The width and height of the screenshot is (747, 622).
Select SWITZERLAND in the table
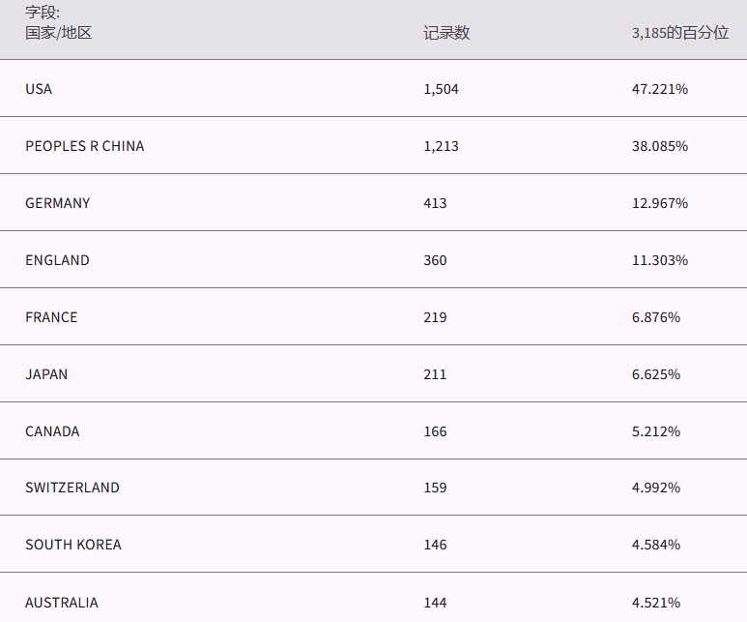click(x=72, y=488)
